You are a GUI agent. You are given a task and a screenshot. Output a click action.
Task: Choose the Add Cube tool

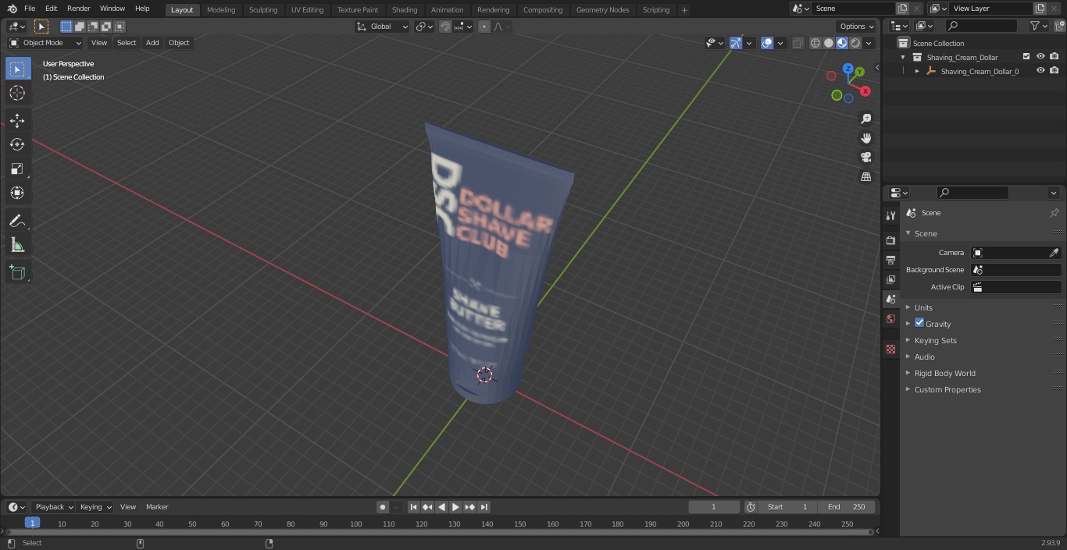tap(17, 273)
